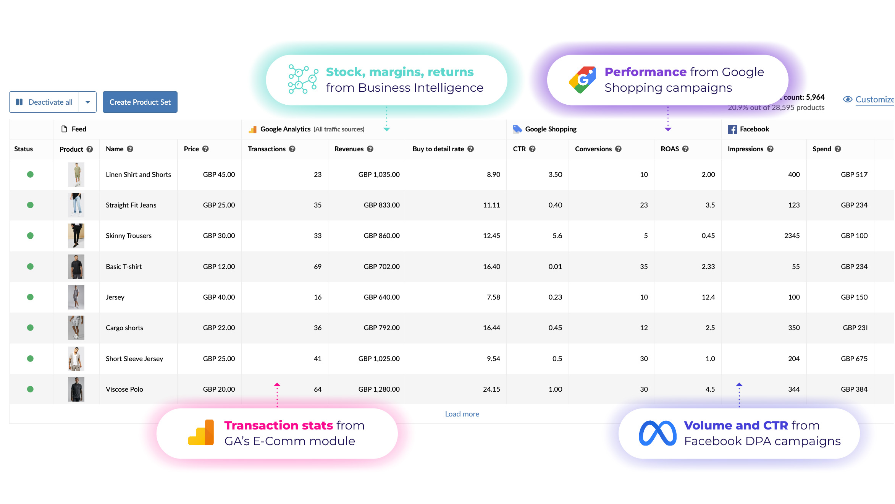Toggle status dot for Jersey row

(30, 297)
